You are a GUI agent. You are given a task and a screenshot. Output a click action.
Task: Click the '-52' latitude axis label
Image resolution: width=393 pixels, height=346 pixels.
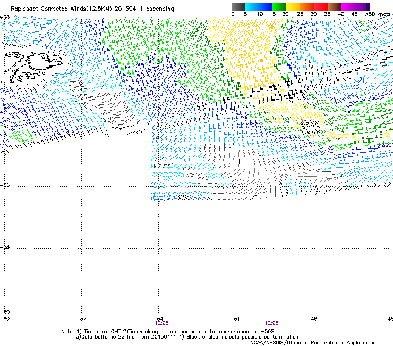pyautogui.click(x=5, y=71)
